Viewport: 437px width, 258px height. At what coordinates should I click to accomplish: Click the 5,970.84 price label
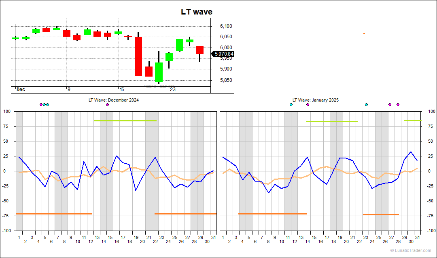point(222,53)
